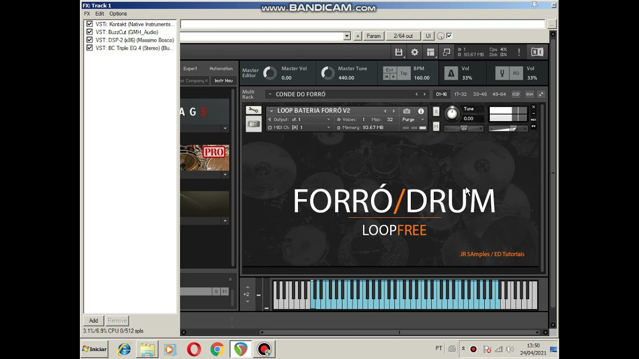Open the instrument info icon
The width and height of the screenshot is (639, 359).
tap(421, 111)
